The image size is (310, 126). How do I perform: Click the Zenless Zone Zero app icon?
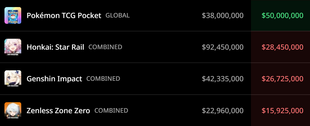(13, 110)
